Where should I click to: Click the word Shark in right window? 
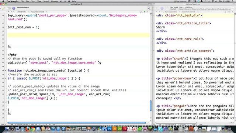(x=161, y=27)
